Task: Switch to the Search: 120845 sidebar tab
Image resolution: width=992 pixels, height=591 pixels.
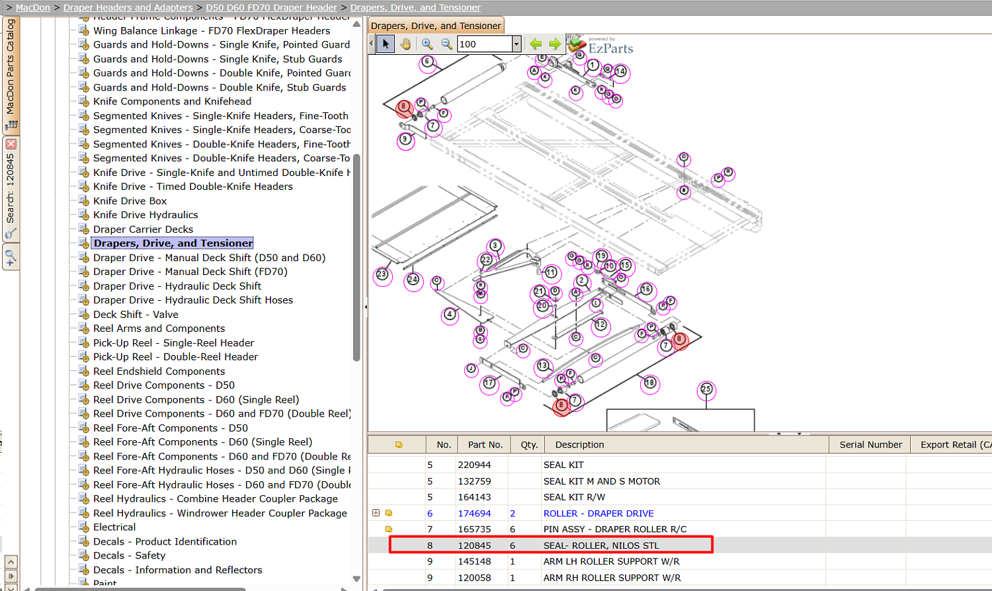Action: click(x=11, y=188)
